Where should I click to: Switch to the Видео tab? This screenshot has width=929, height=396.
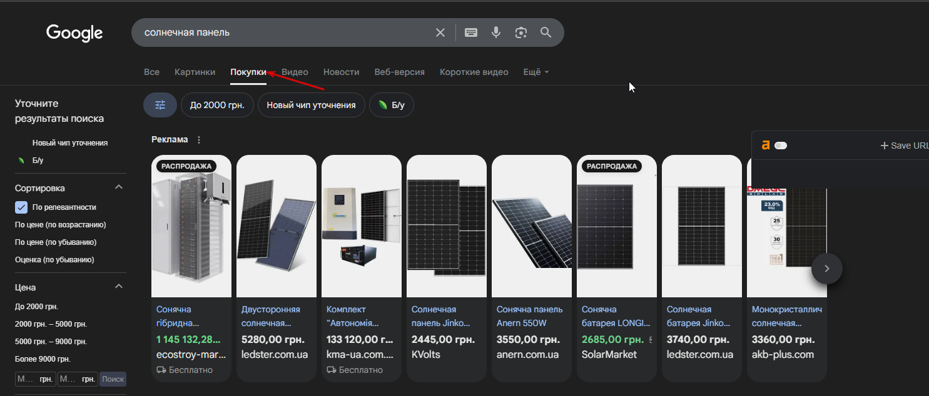[295, 72]
